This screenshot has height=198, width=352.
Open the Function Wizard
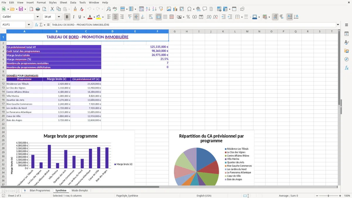coord(36,25)
